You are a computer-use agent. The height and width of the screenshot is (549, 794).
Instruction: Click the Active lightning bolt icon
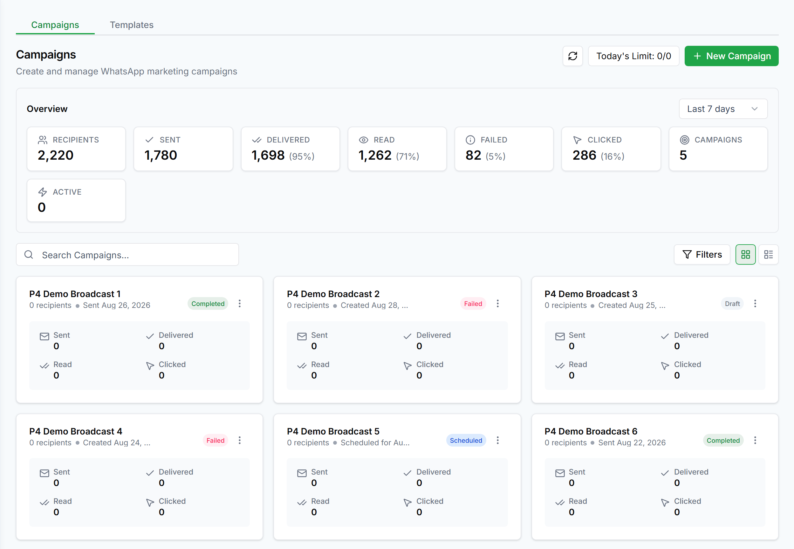[43, 192]
